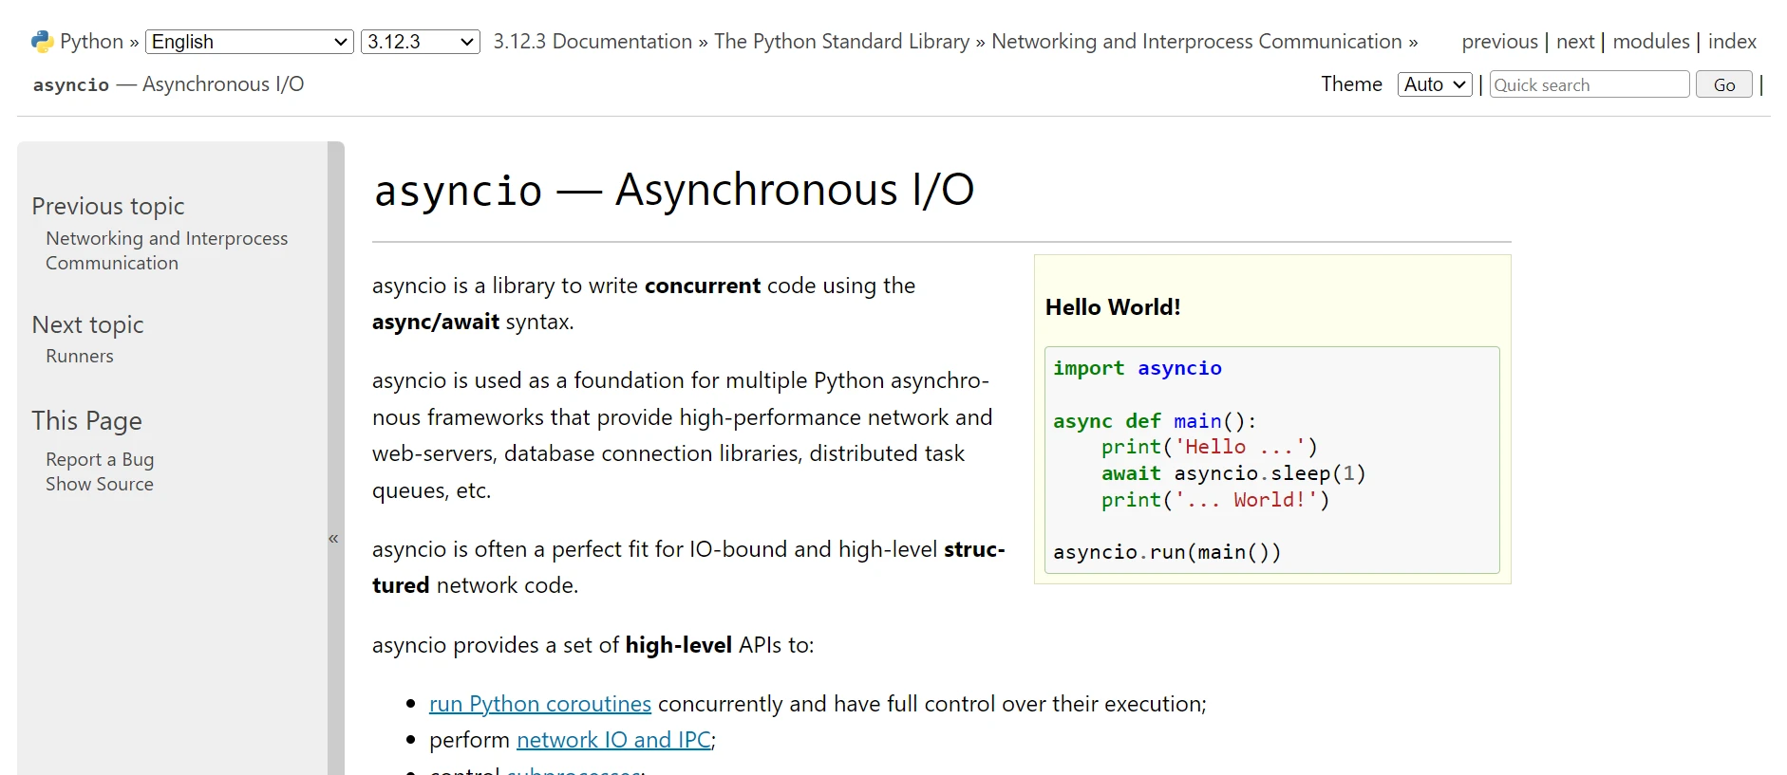Click the async def main(): code line
The height and width of the screenshot is (775, 1787).
pos(1155,421)
